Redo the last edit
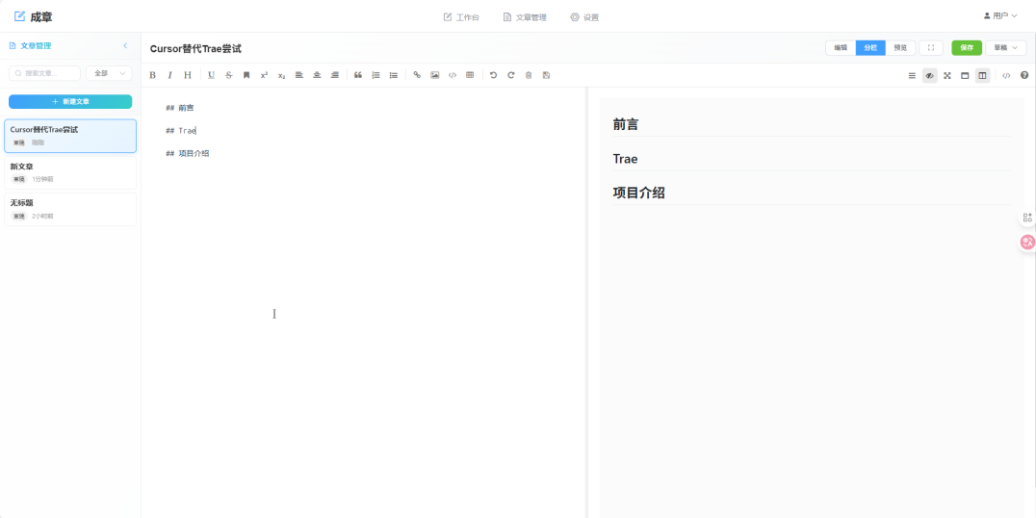The width and height of the screenshot is (1036, 518). point(510,75)
